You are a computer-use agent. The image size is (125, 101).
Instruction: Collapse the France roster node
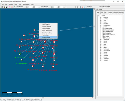101,27
